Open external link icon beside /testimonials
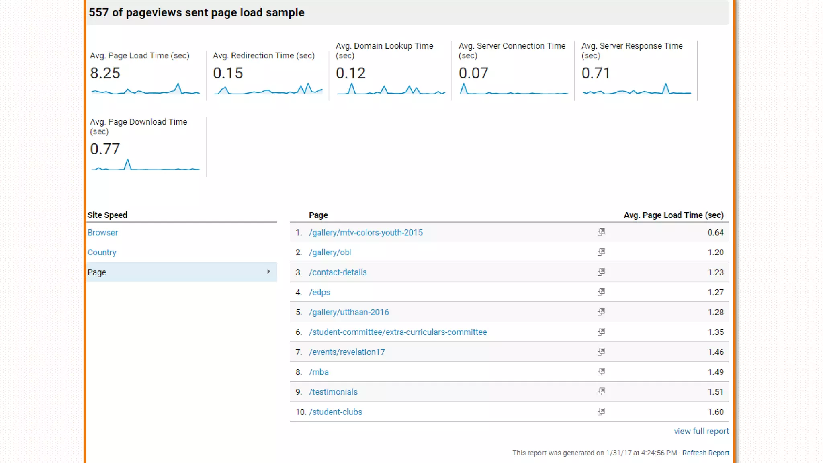823x463 pixels. pos(601,392)
